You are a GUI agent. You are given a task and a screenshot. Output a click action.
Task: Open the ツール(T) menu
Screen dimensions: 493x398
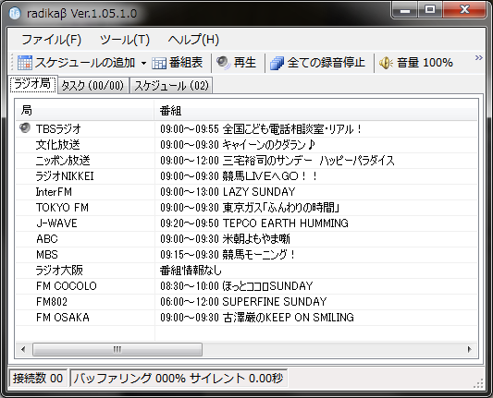click(125, 40)
